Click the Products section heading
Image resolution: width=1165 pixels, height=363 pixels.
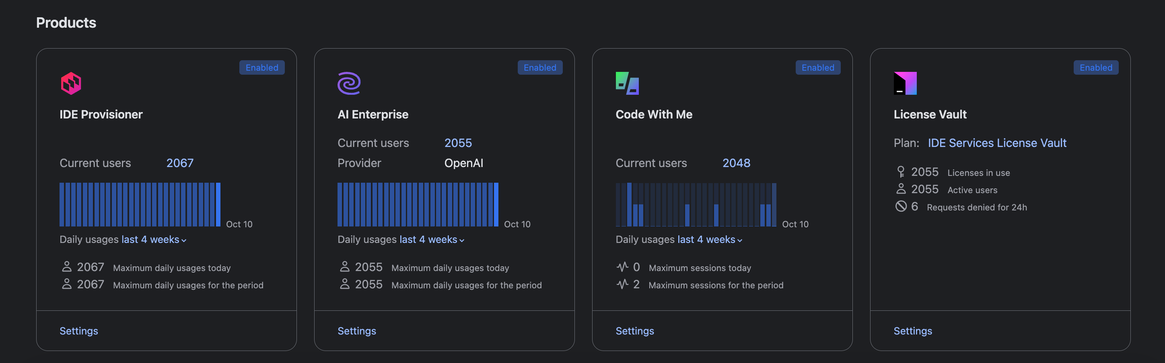point(66,22)
